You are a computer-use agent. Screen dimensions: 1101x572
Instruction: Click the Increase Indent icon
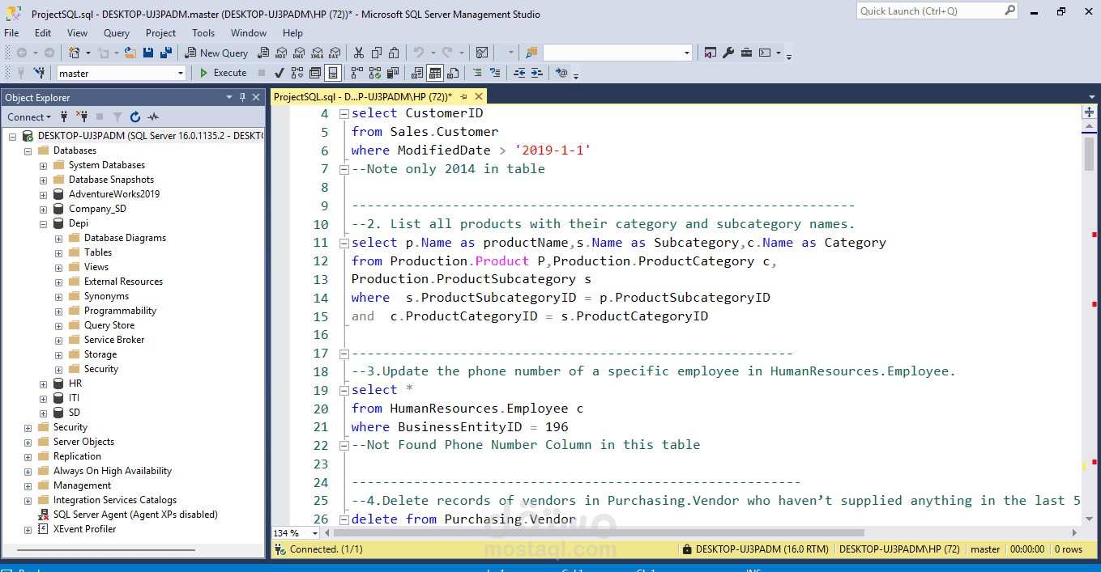(x=538, y=73)
